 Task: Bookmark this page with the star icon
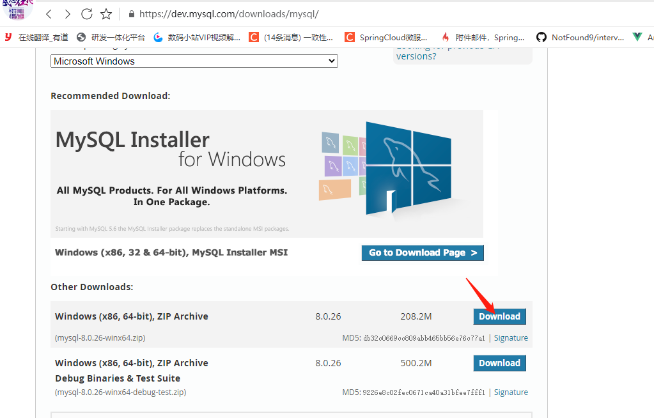pyautogui.click(x=106, y=14)
